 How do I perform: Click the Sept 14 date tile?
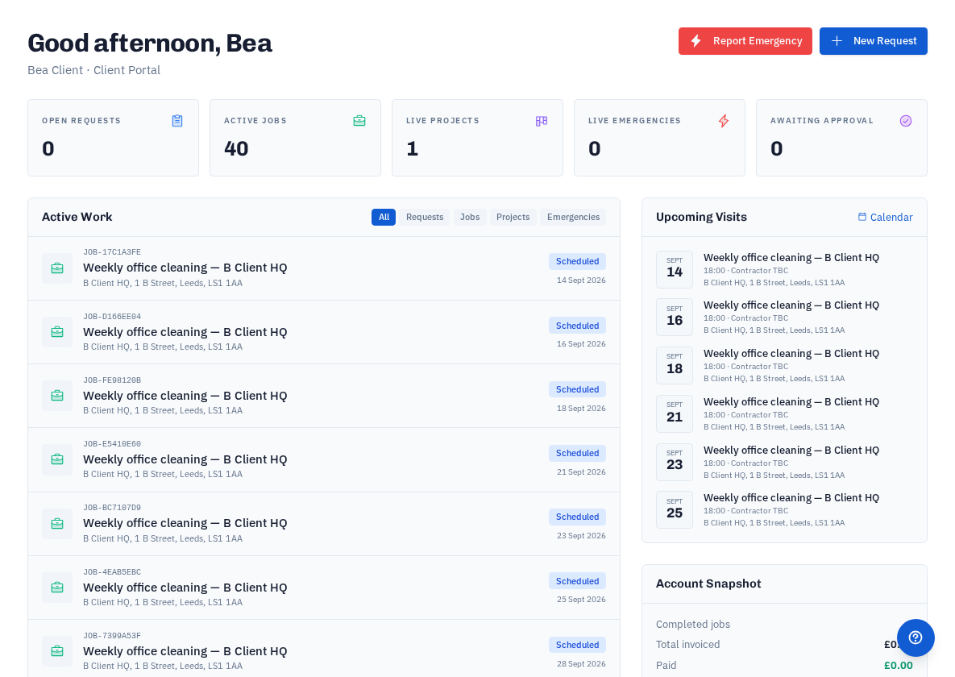[675, 269]
